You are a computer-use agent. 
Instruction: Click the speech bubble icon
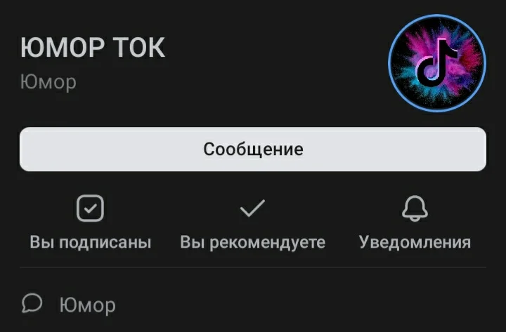pyautogui.click(x=32, y=303)
